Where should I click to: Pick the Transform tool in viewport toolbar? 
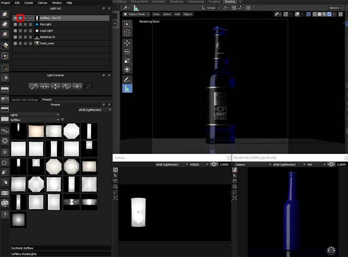click(127, 69)
